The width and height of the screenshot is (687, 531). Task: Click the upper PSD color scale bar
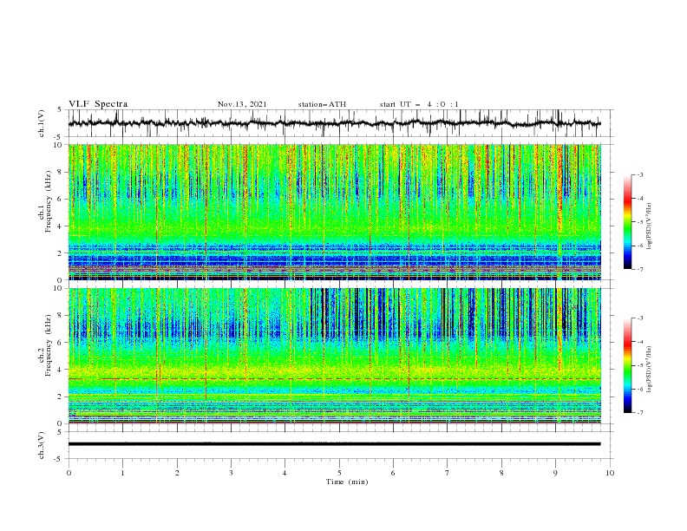pos(628,222)
